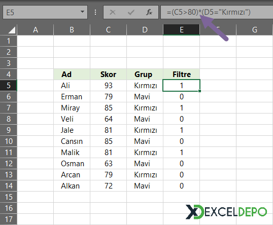
Task: Select column G header
Action: 255,30
